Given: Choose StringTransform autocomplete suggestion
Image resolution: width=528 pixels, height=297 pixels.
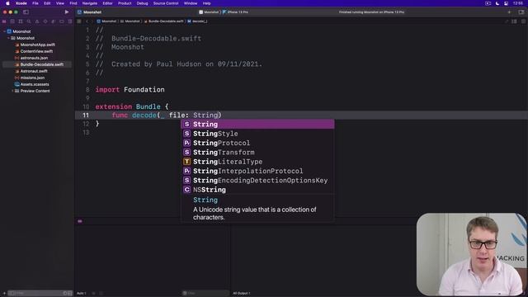Looking at the screenshot, I should (x=258, y=153).
